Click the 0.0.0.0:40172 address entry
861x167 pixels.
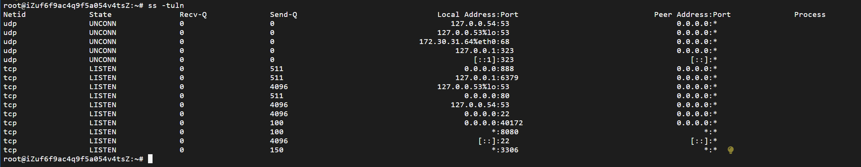493,123
